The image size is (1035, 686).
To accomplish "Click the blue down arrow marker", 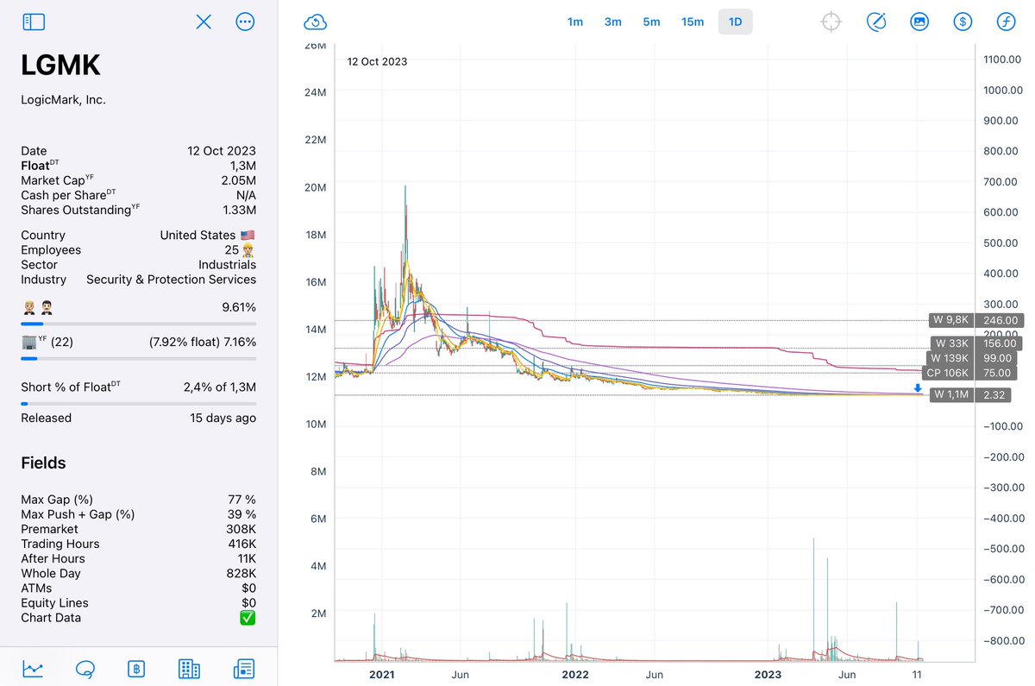I will pyautogui.click(x=918, y=388).
